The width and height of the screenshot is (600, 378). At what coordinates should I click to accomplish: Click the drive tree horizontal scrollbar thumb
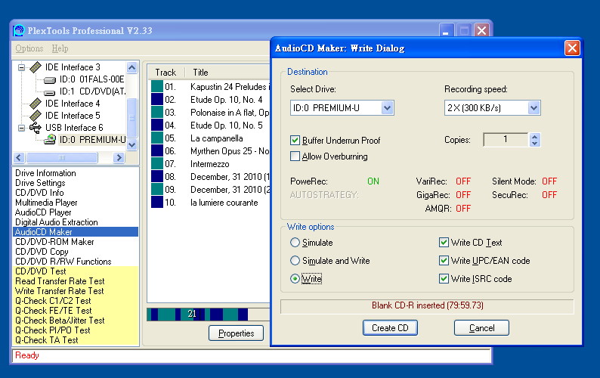tap(62, 157)
